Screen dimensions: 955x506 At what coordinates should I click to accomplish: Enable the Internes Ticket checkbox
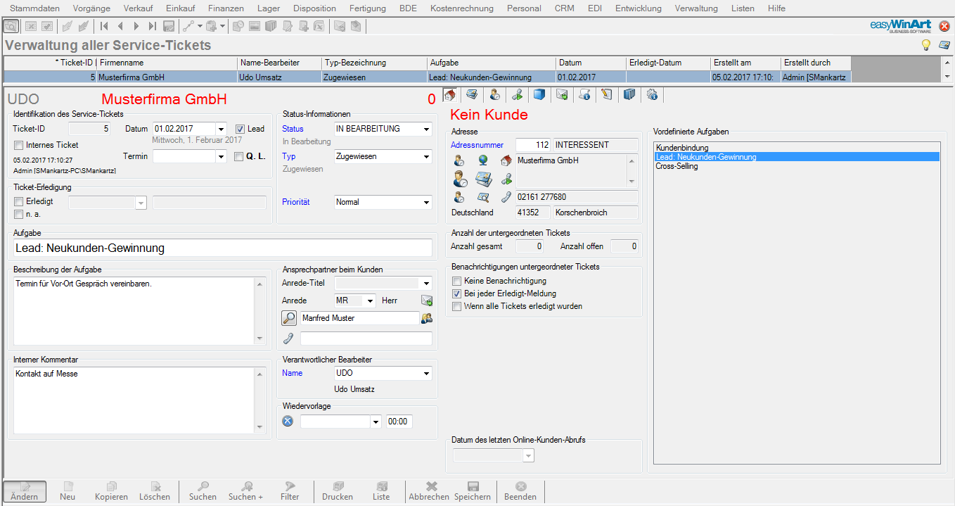[19, 145]
